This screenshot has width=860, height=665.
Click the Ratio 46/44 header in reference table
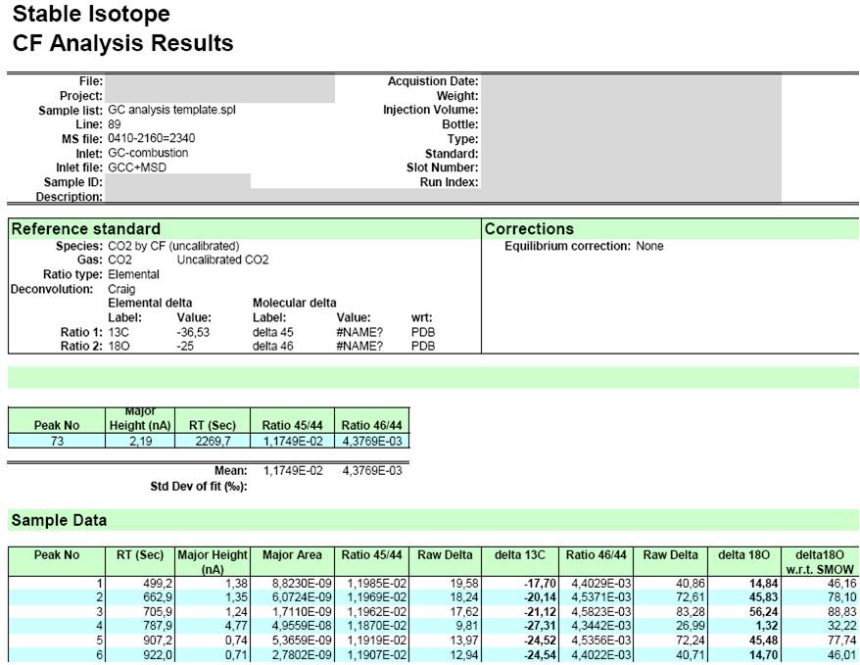(372, 425)
